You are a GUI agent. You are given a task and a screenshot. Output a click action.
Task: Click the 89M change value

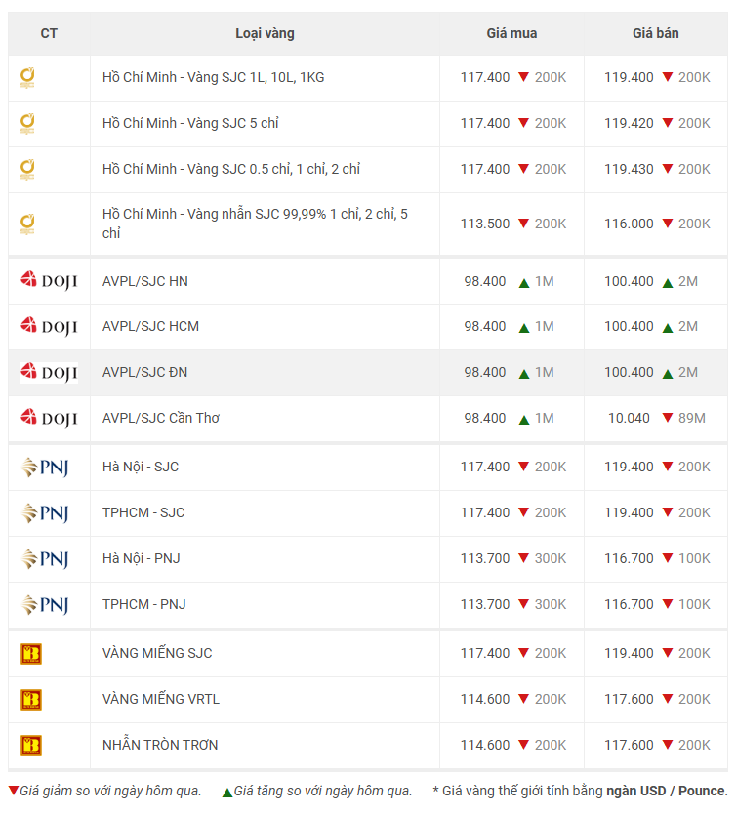[x=692, y=418]
